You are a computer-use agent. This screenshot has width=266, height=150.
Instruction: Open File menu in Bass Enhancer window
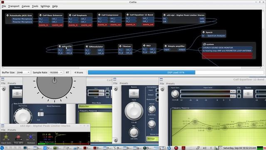[x=3, y=83]
